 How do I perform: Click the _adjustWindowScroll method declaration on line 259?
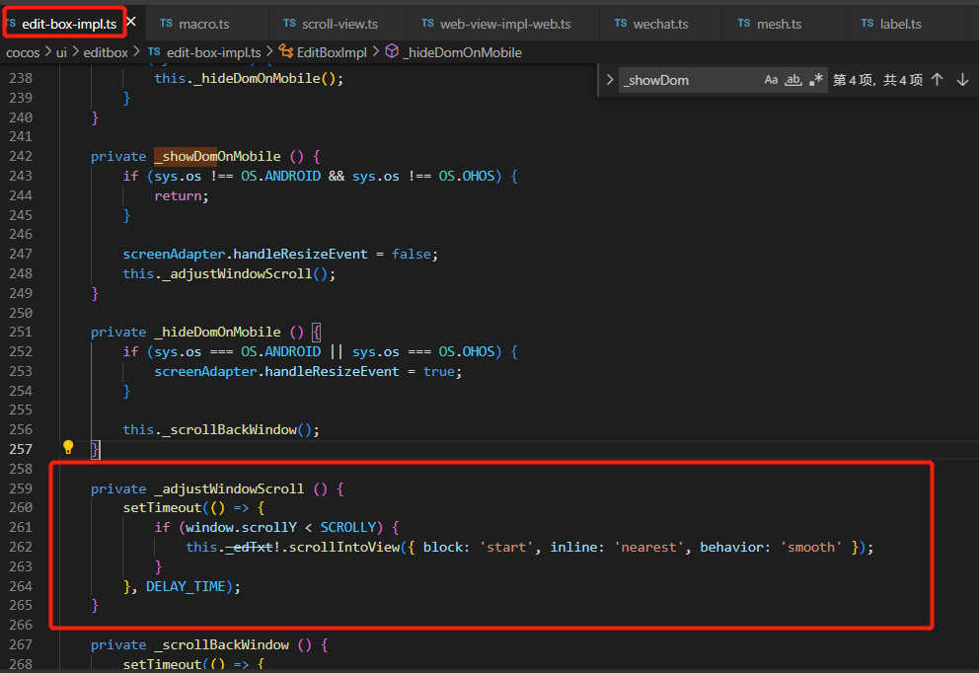click(229, 488)
